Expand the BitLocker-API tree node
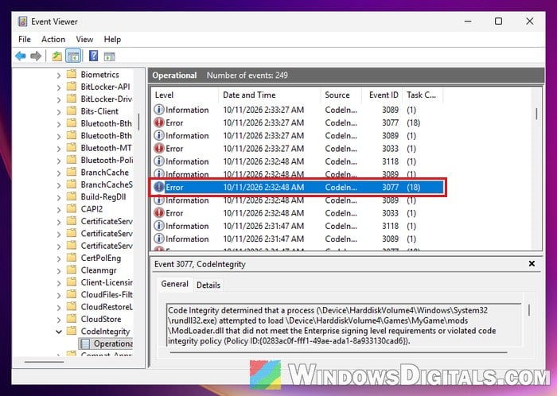The height and width of the screenshot is (396, 557). (x=59, y=87)
